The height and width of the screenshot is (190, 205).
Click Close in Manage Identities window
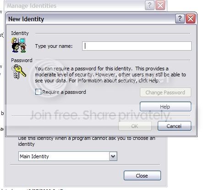pos(142,175)
